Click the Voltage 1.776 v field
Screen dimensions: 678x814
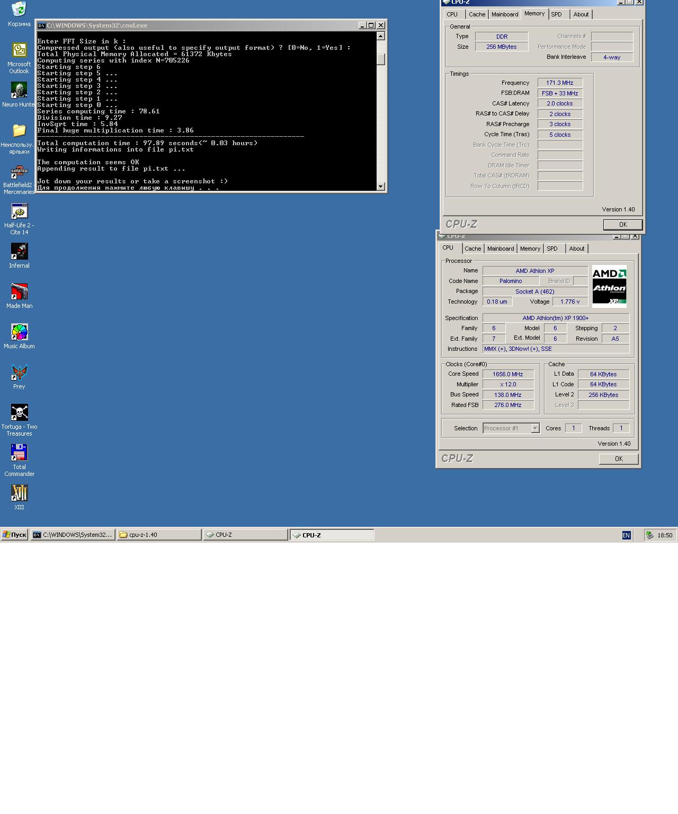[x=570, y=302]
